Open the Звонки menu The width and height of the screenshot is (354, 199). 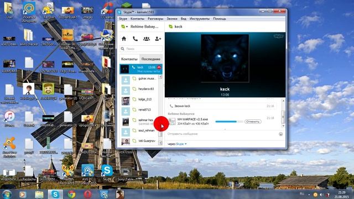coord(172,19)
